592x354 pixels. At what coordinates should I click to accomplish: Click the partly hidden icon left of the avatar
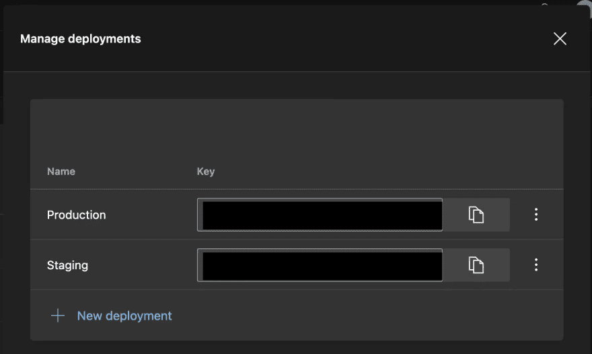click(545, 3)
